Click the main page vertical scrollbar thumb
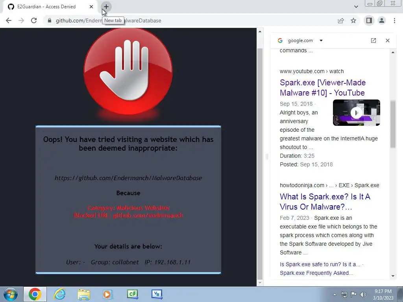The width and height of the screenshot is (403, 302). [260, 164]
